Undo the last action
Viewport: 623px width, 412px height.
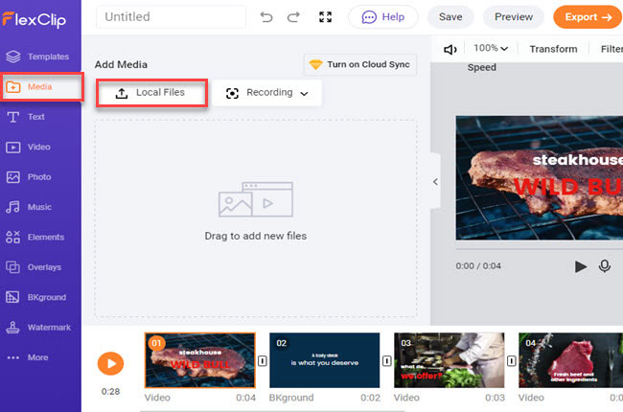pyautogui.click(x=266, y=17)
